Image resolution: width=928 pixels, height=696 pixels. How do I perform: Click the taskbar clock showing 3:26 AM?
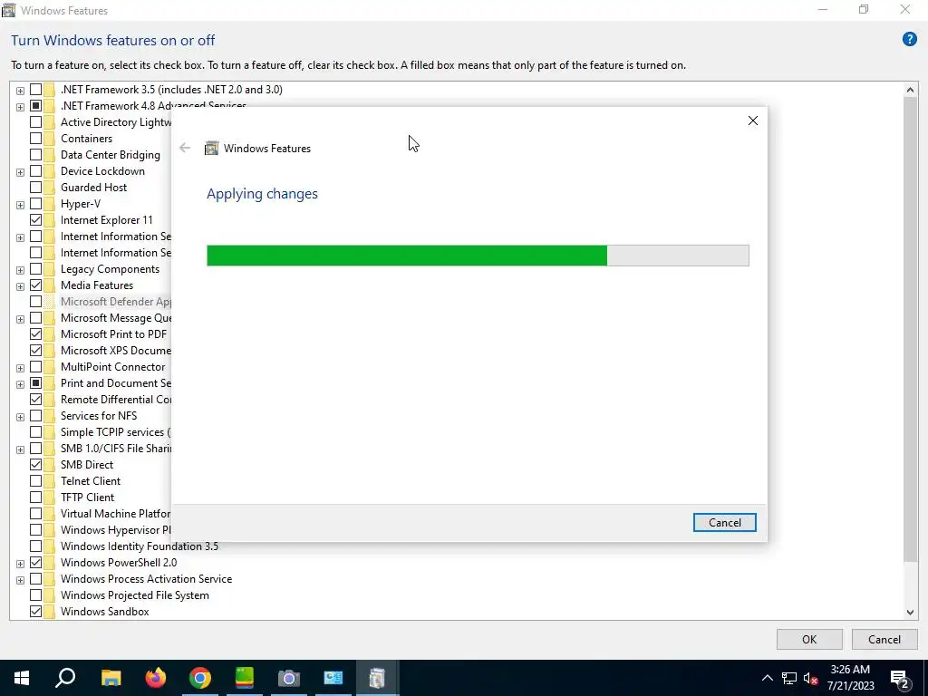[x=850, y=678]
